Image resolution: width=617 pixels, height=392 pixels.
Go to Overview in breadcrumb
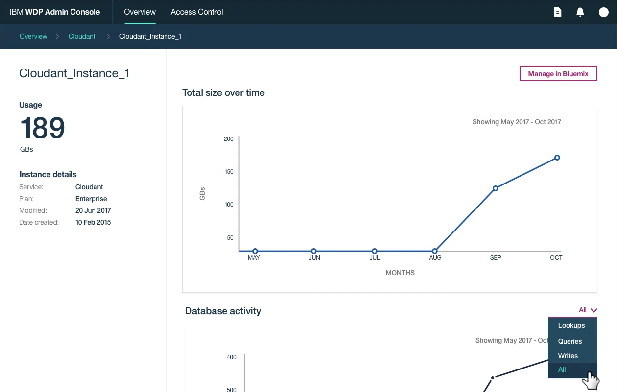point(33,36)
